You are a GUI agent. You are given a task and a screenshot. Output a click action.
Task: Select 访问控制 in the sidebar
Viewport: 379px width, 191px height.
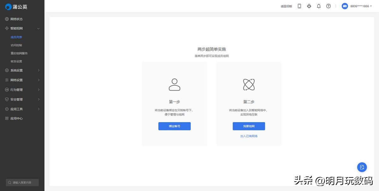pos(16,45)
